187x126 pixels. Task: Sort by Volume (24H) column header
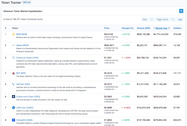coord(144,28)
